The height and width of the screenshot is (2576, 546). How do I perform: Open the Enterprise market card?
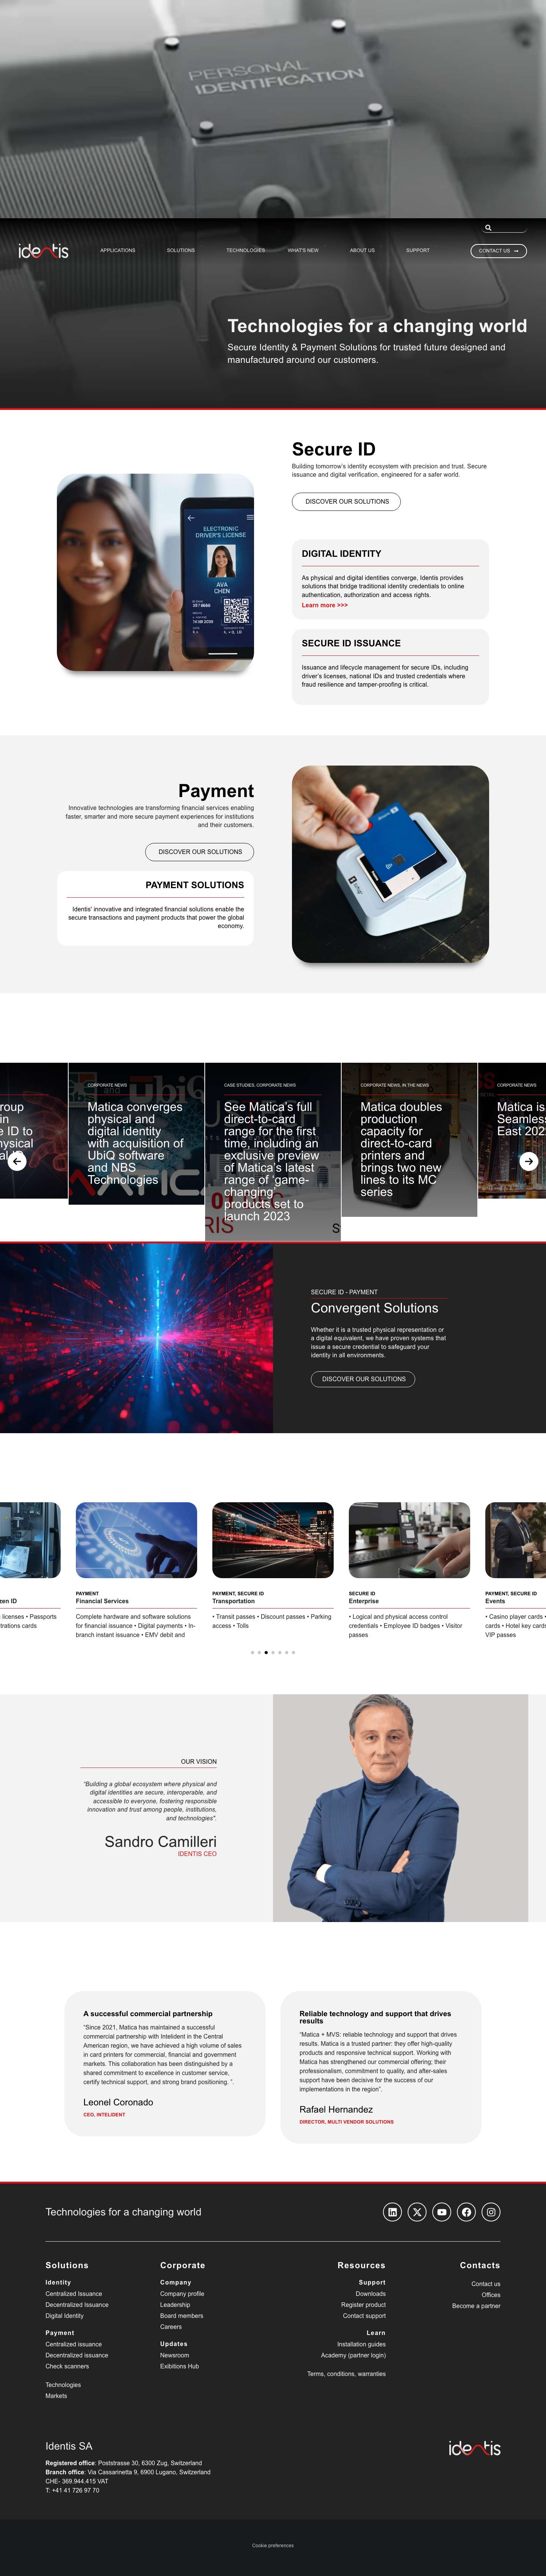click(409, 1571)
